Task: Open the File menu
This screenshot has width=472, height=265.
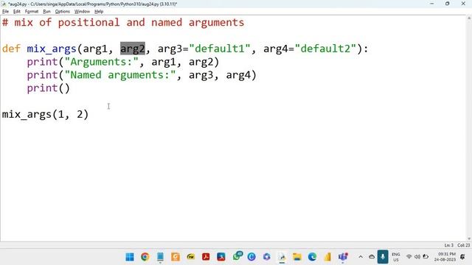Action: 5,12
